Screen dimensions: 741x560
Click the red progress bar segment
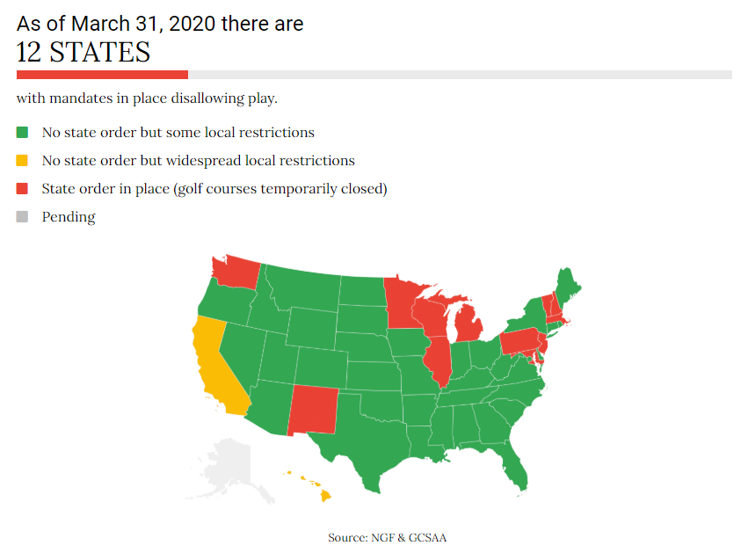(x=102, y=75)
